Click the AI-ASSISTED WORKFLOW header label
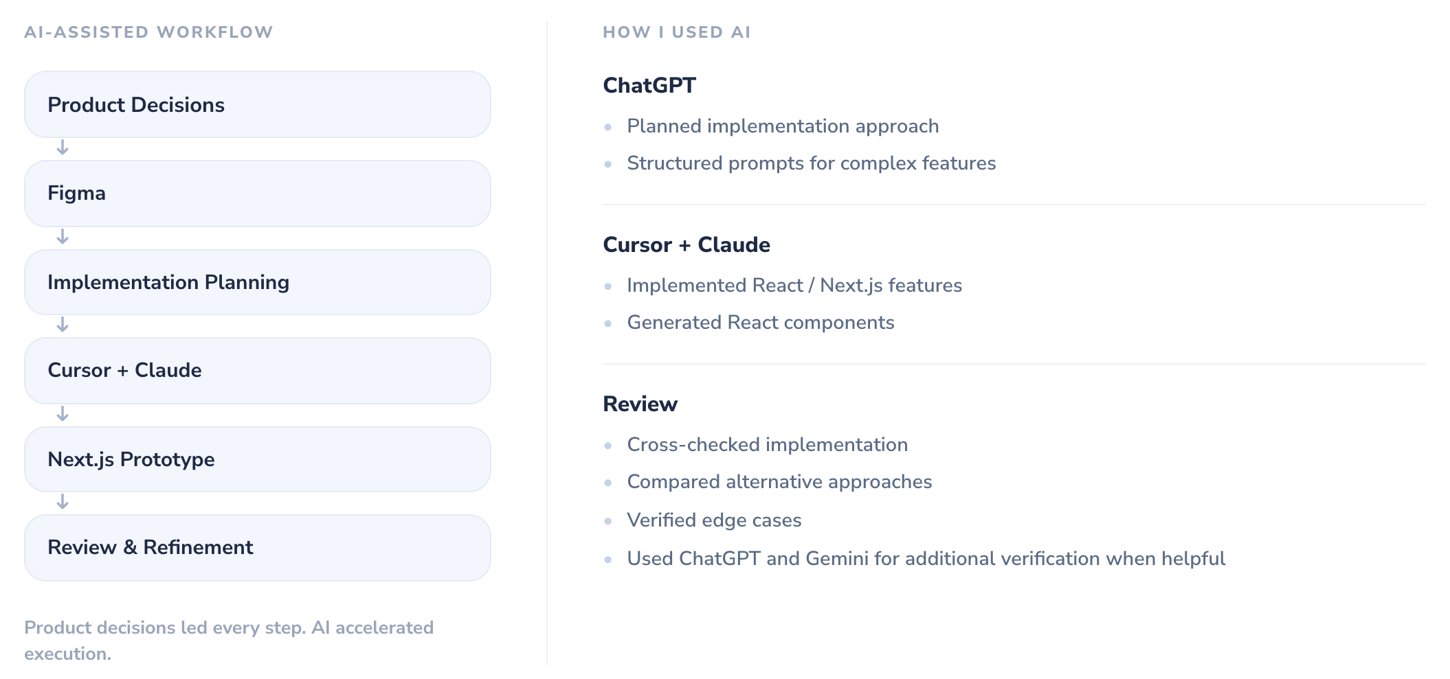 coord(149,32)
